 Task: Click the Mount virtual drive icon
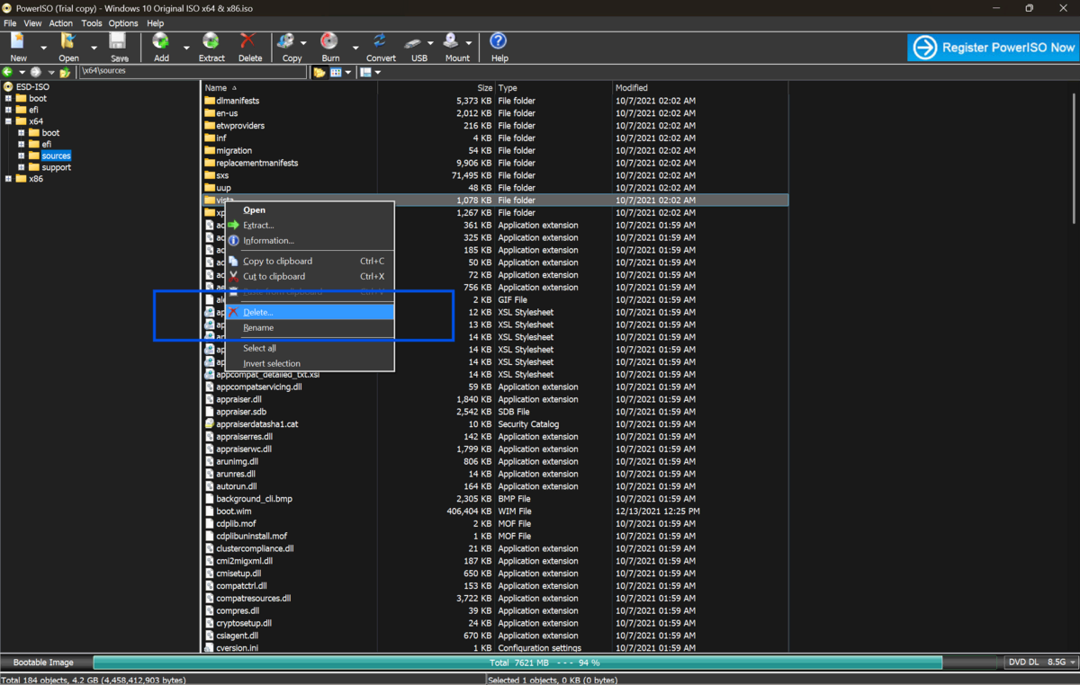[452, 42]
